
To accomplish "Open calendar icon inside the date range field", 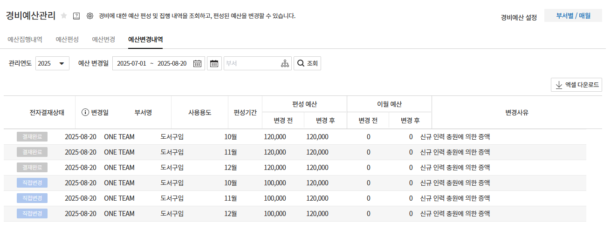I will tap(197, 64).
